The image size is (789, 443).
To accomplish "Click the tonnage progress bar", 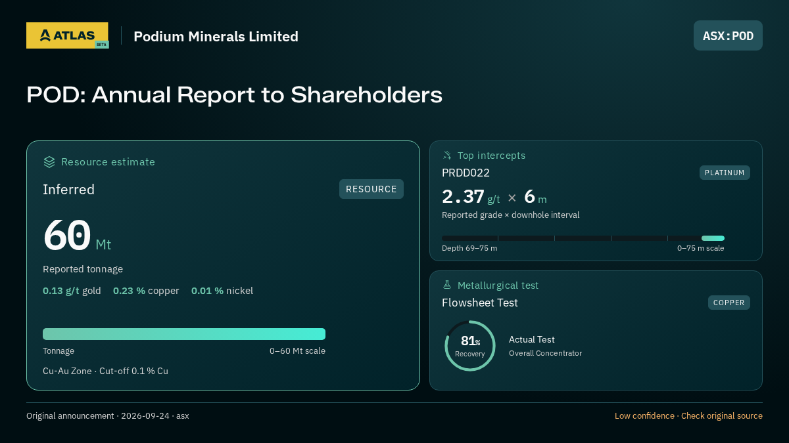I will [184, 334].
